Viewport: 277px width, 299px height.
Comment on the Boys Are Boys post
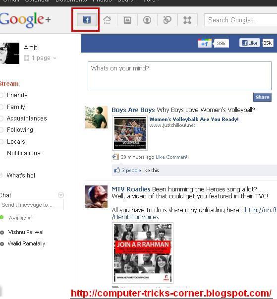point(177,157)
